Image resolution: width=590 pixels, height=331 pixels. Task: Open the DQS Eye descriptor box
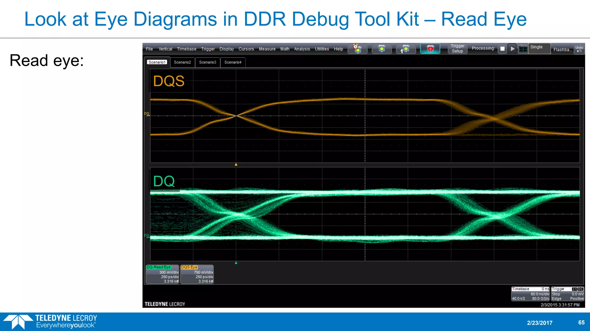pyautogui.click(x=197, y=274)
